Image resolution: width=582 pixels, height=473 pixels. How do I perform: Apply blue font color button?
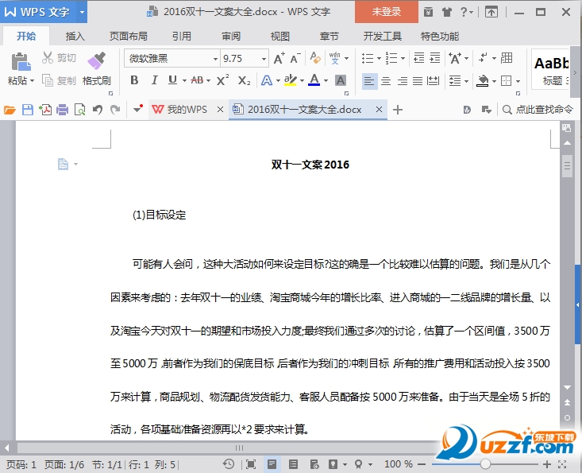pyautogui.click(x=314, y=80)
